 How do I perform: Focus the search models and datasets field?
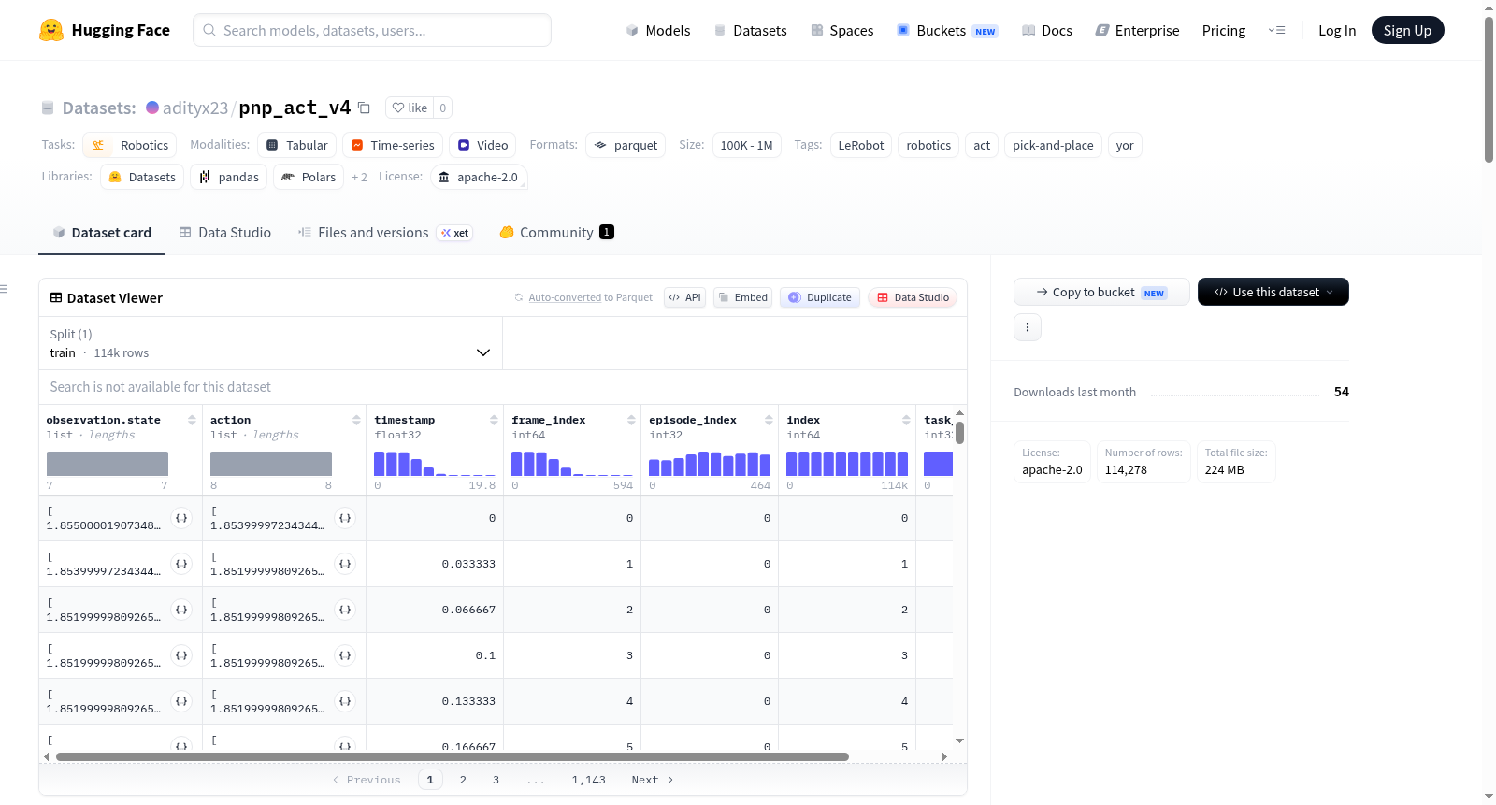click(x=372, y=30)
